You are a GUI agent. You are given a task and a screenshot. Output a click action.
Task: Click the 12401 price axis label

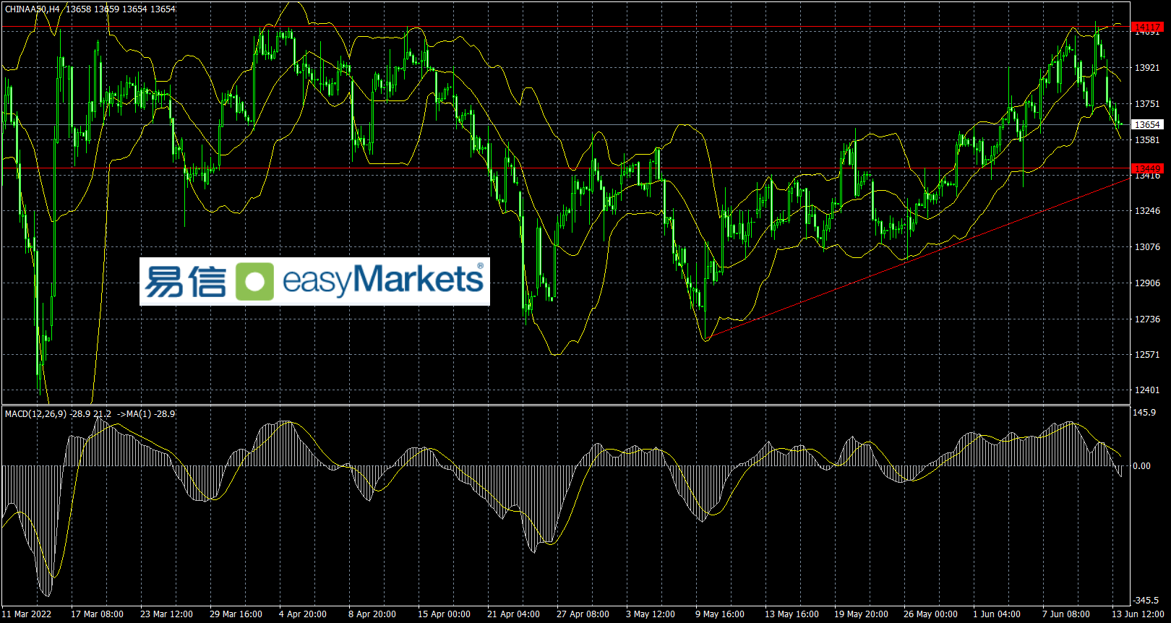click(x=1147, y=390)
